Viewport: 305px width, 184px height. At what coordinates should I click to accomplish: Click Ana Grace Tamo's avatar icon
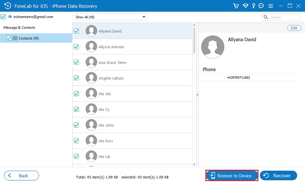click(x=91, y=62)
